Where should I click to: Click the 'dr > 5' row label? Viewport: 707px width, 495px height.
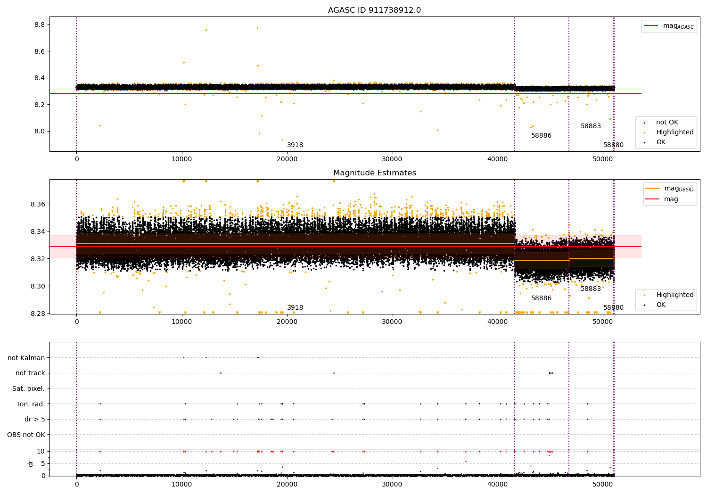coord(35,420)
